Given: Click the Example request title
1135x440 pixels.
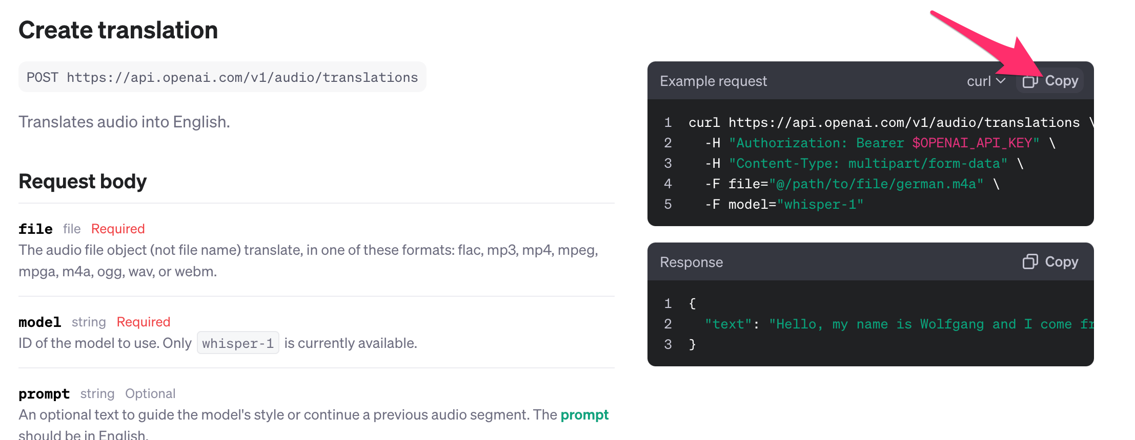Looking at the screenshot, I should pos(713,81).
